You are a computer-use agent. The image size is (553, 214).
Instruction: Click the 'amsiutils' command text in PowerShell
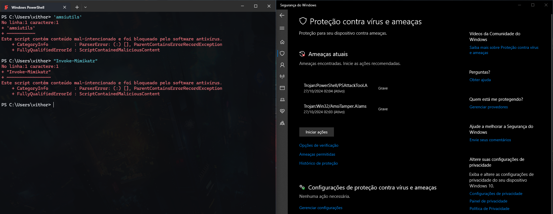(68, 17)
